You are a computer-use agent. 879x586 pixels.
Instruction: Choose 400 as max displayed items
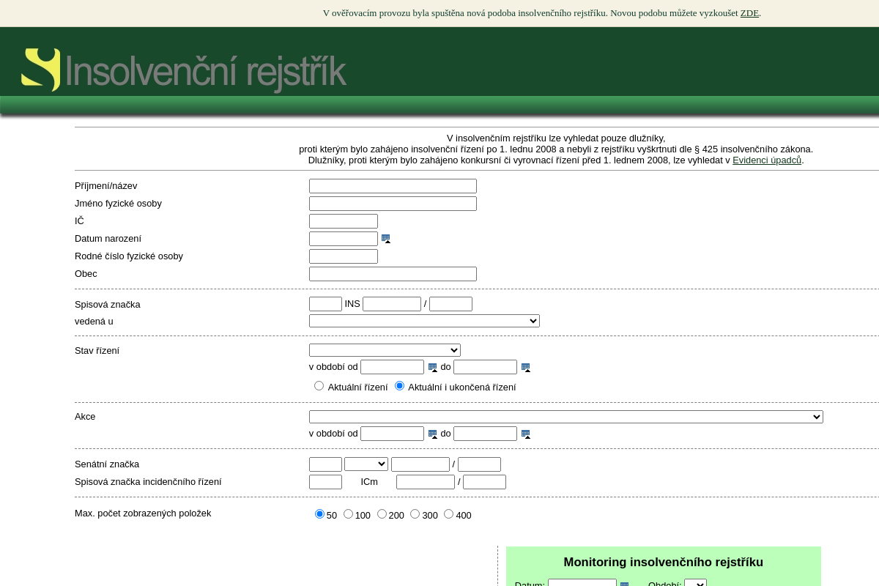448,514
